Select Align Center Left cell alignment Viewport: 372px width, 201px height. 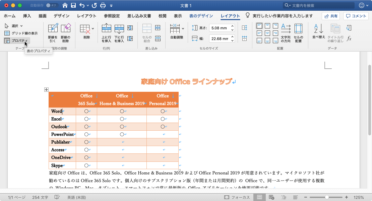[259, 33]
